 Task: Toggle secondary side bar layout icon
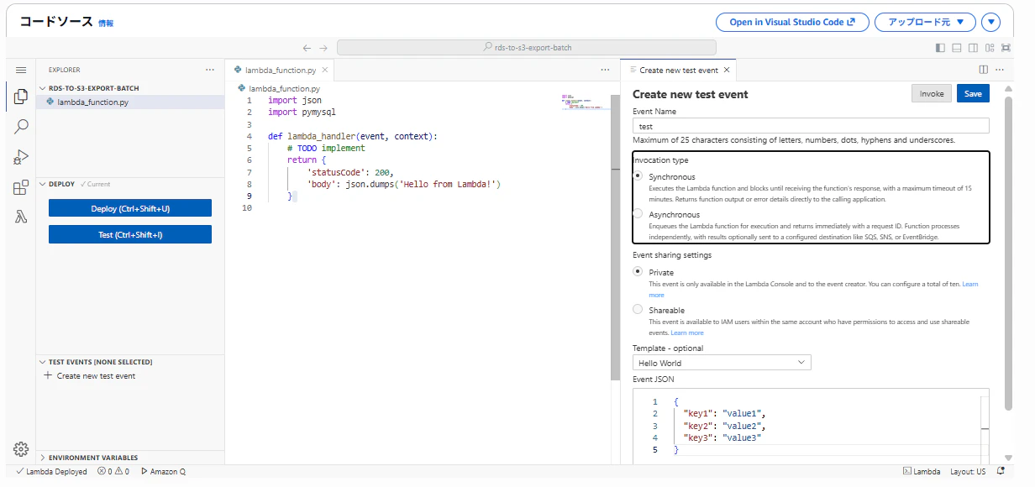pyautogui.click(x=973, y=48)
